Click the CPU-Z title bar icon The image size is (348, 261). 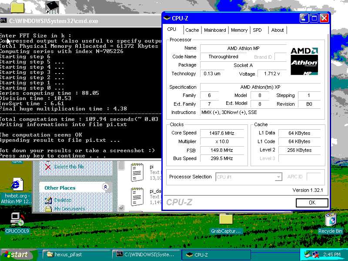pos(167,18)
